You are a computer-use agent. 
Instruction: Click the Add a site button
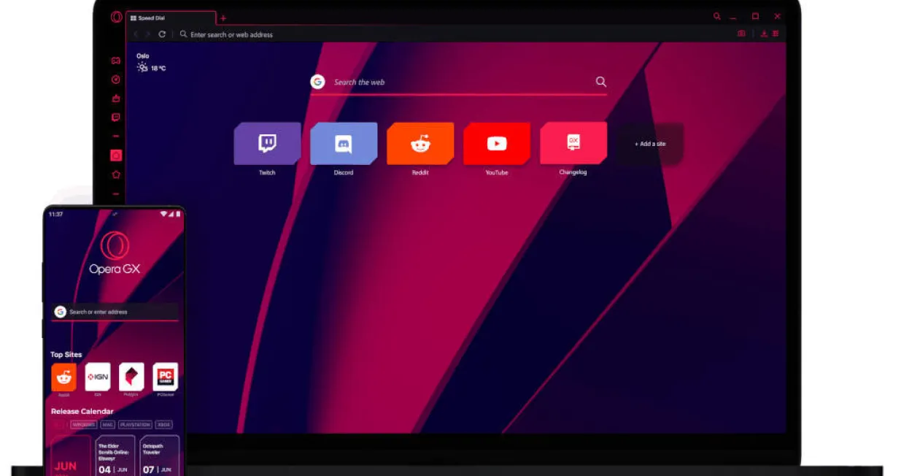coord(650,144)
